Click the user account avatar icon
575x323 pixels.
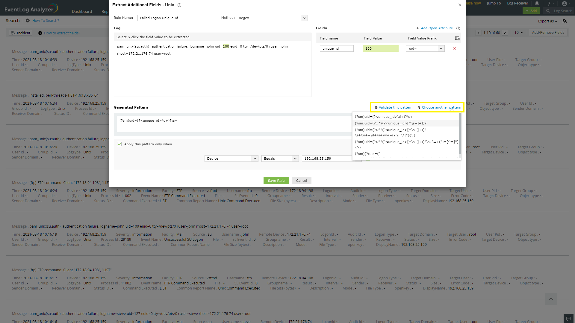click(x=564, y=4)
